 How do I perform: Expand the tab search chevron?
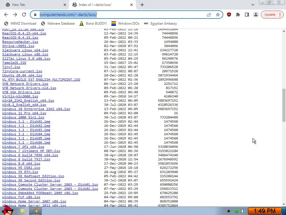click(x=252, y=5)
